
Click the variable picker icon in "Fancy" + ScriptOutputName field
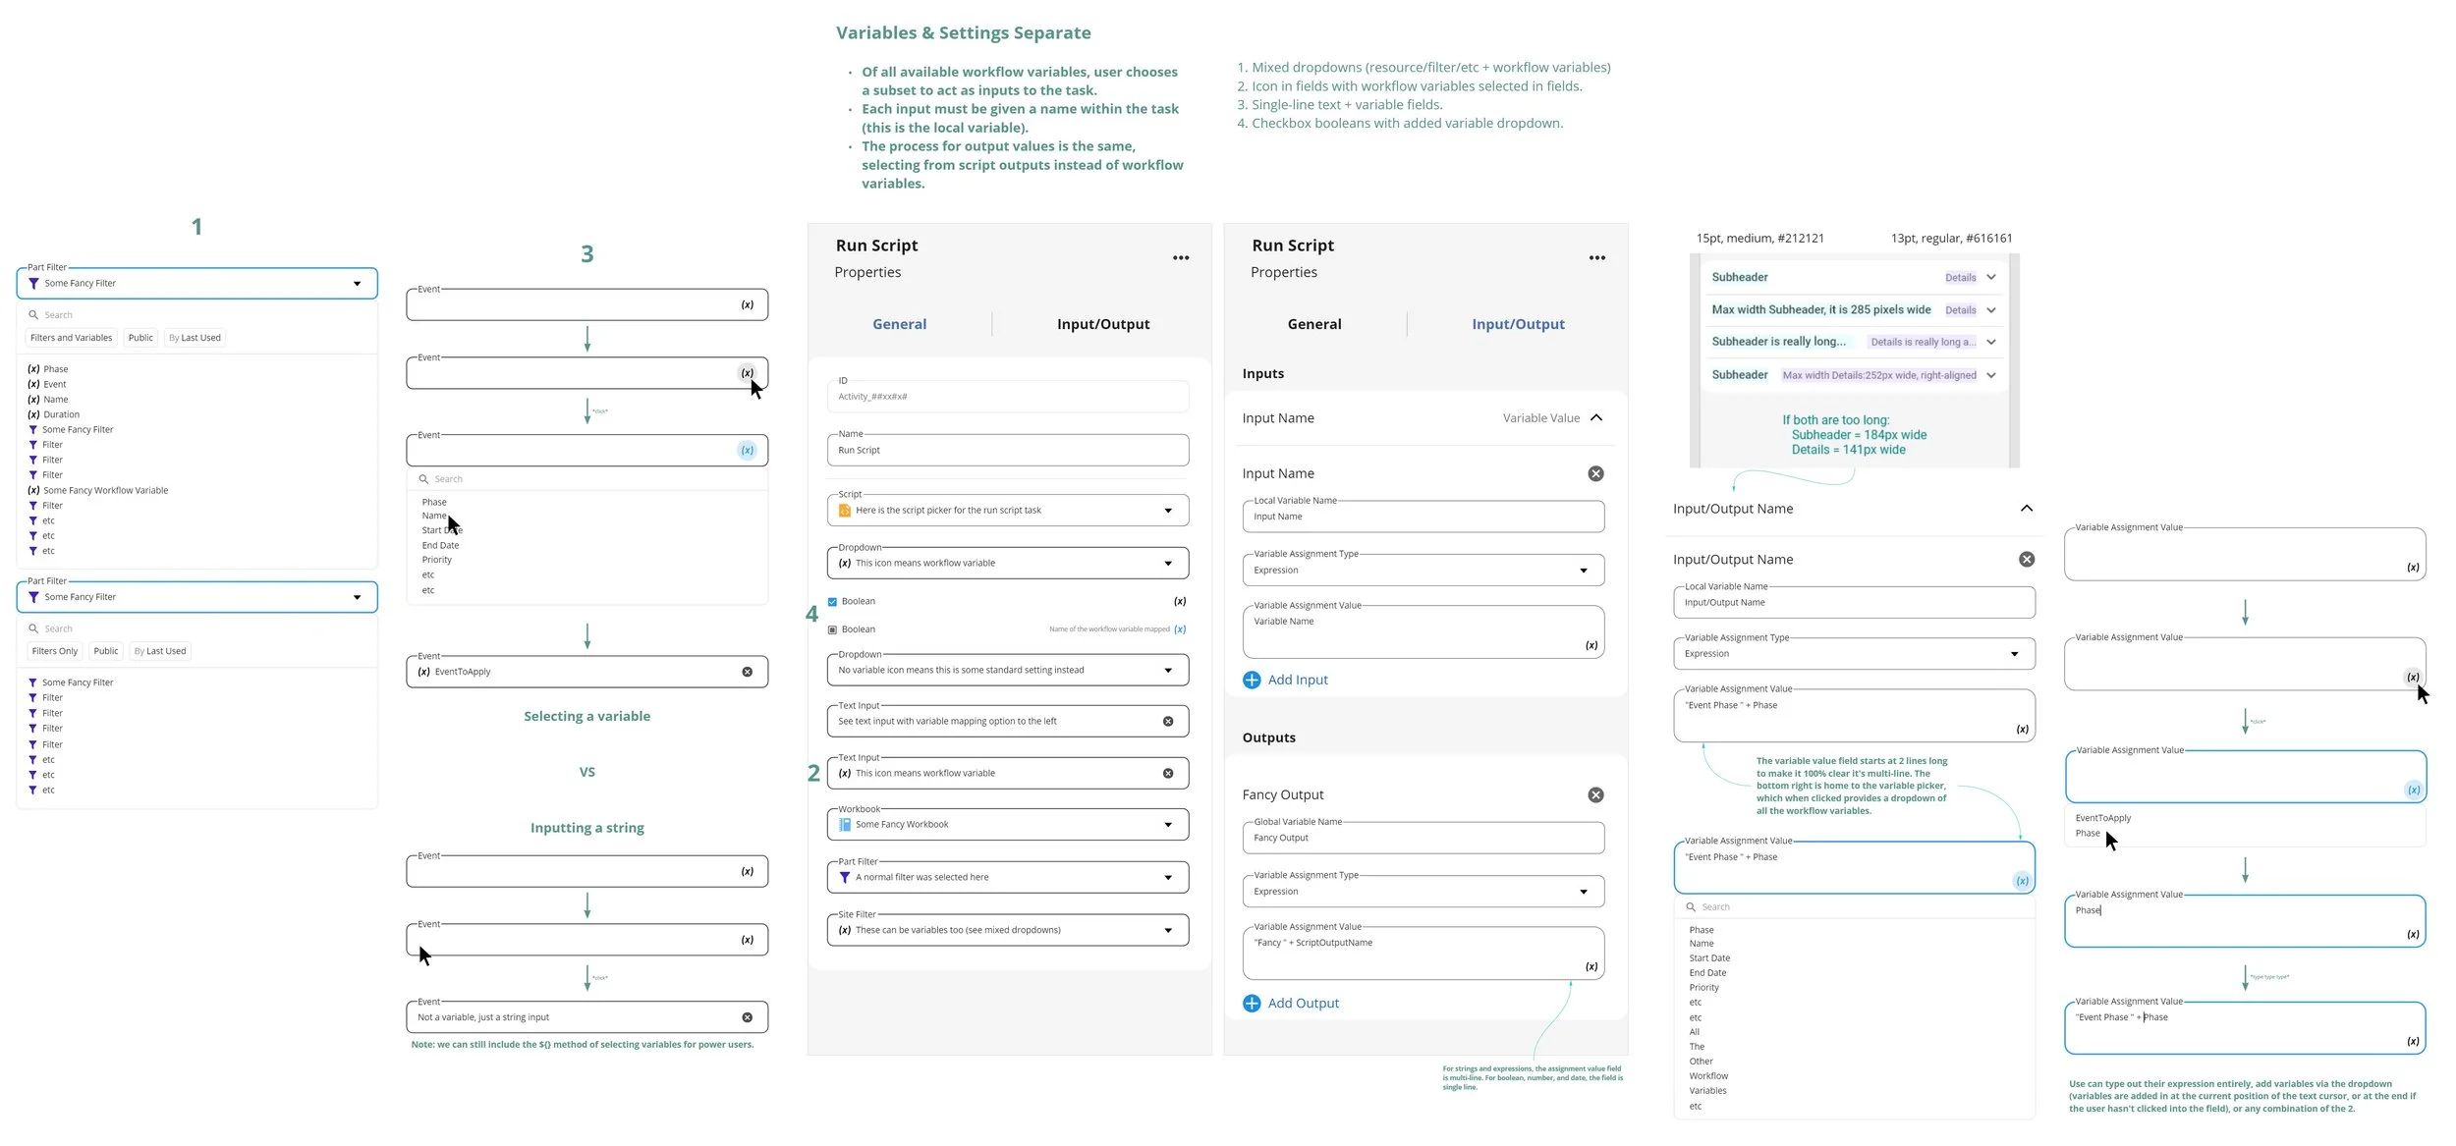(1591, 966)
